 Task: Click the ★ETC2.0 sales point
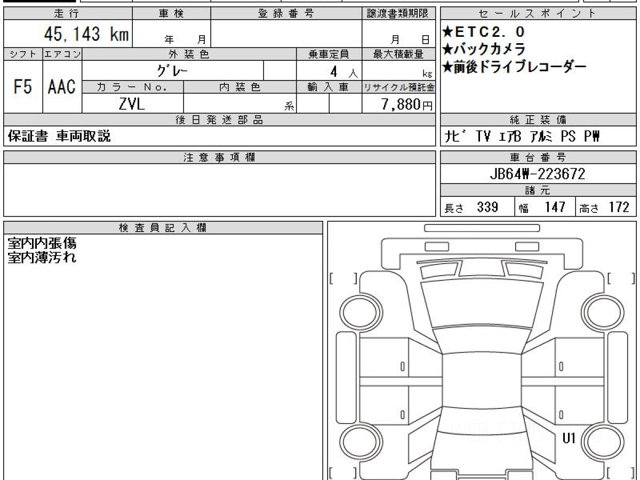(x=484, y=33)
